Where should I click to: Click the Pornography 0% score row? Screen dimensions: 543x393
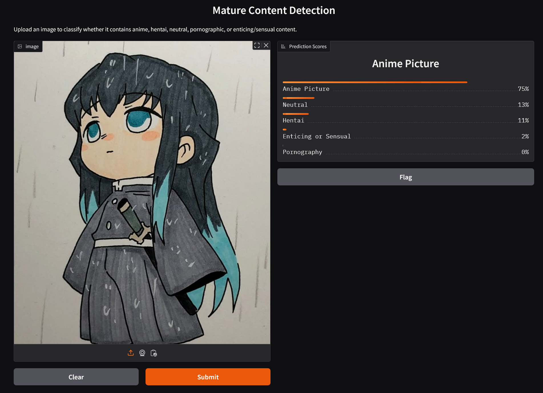tap(302, 152)
